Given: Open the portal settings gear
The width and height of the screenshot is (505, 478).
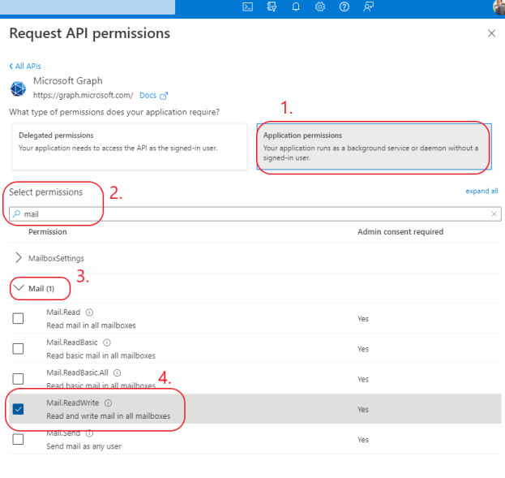Looking at the screenshot, I should (x=320, y=7).
